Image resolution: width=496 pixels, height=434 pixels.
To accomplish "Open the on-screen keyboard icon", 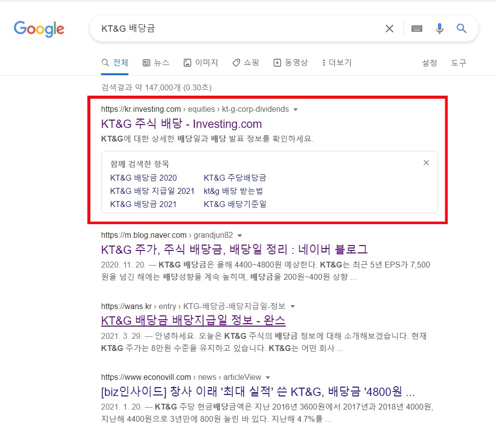I will (x=416, y=28).
